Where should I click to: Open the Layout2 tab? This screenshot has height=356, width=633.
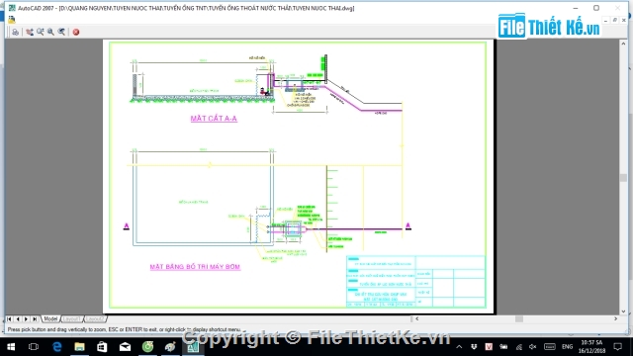95,318
